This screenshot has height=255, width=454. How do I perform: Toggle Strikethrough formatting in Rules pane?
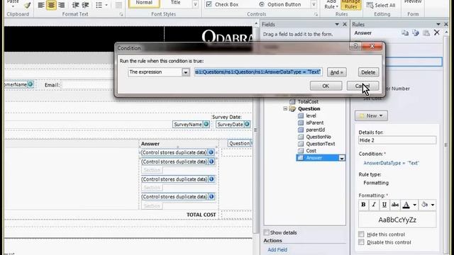[395, 205]
